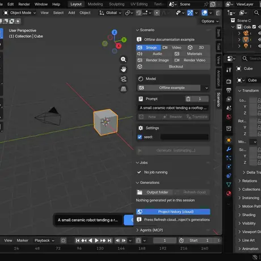Toggle snapping magnet icon in header
The width and height of the screenshot is (261, 261).
pyautogui.click(x=138, y=12)
